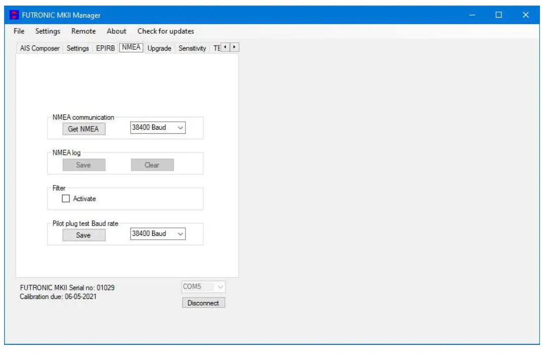Open the Settings menu in menu bar
Viewport: 543px width, 354px height.
[x=48, y=31]
